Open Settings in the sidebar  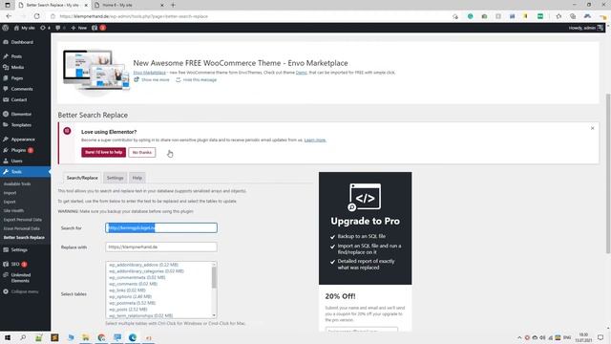19,249
